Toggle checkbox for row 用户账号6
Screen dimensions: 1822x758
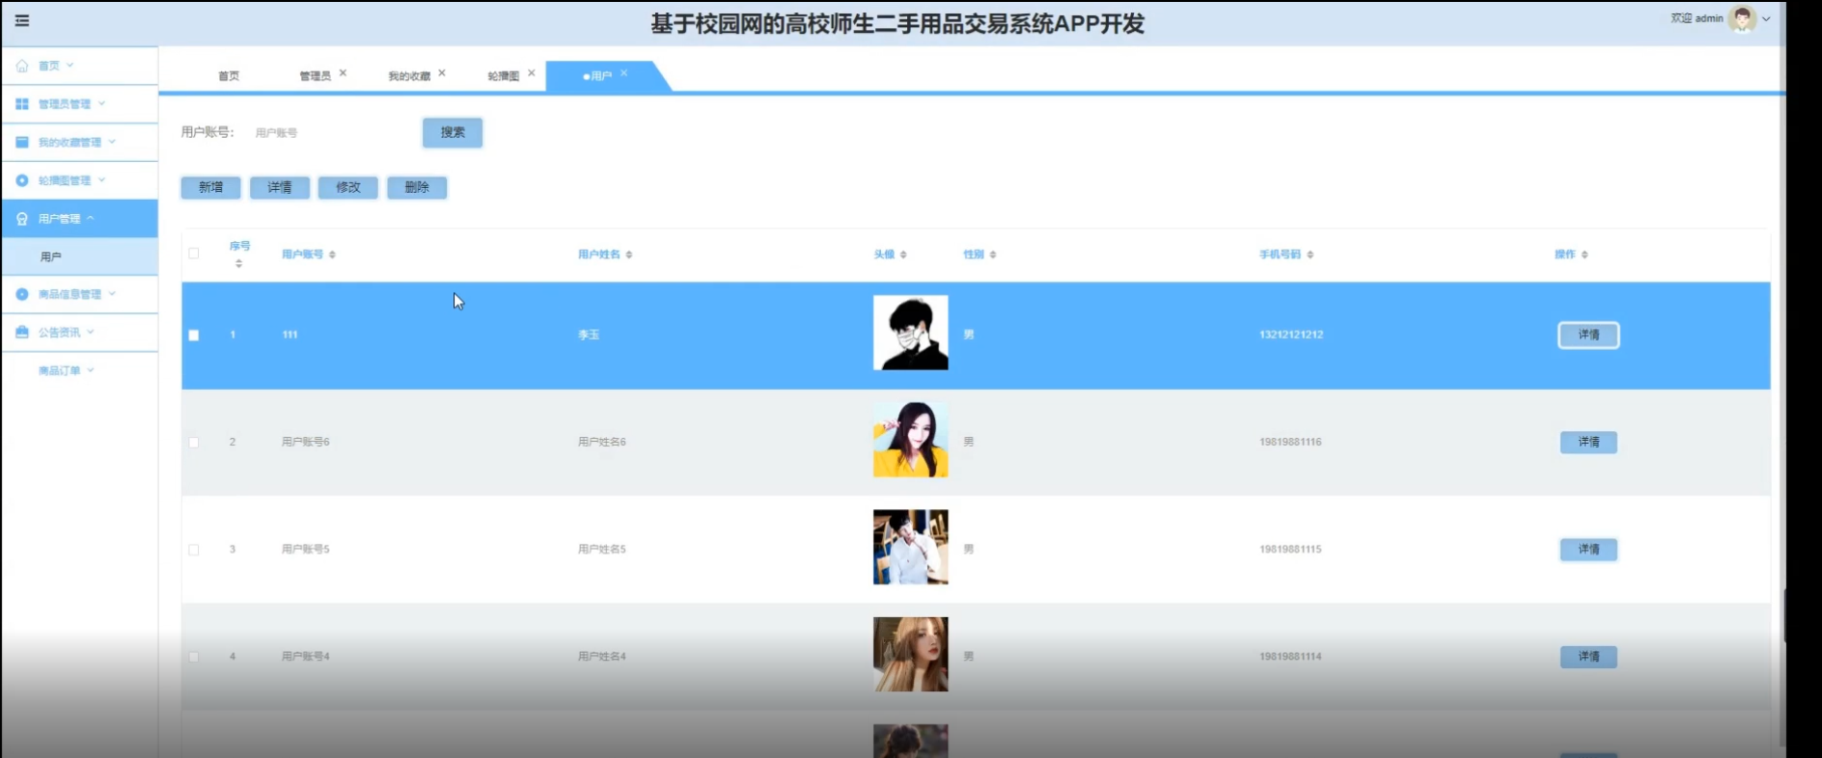(194, 443)
